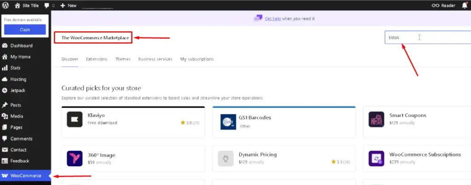Image resolution: width=471 pixels, height=185 pixels.
Task: Click the My Home house icon
Action: coord(5,56)
